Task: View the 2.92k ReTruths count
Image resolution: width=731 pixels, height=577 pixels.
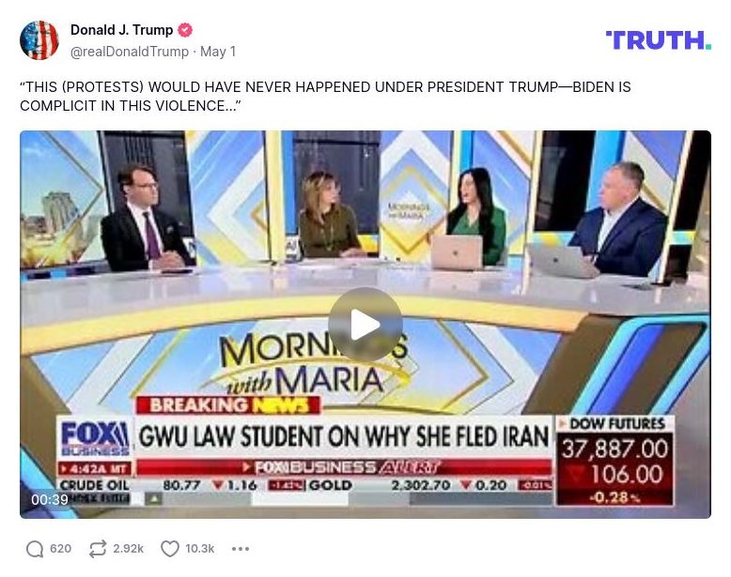Action: [x=128, y=549]
